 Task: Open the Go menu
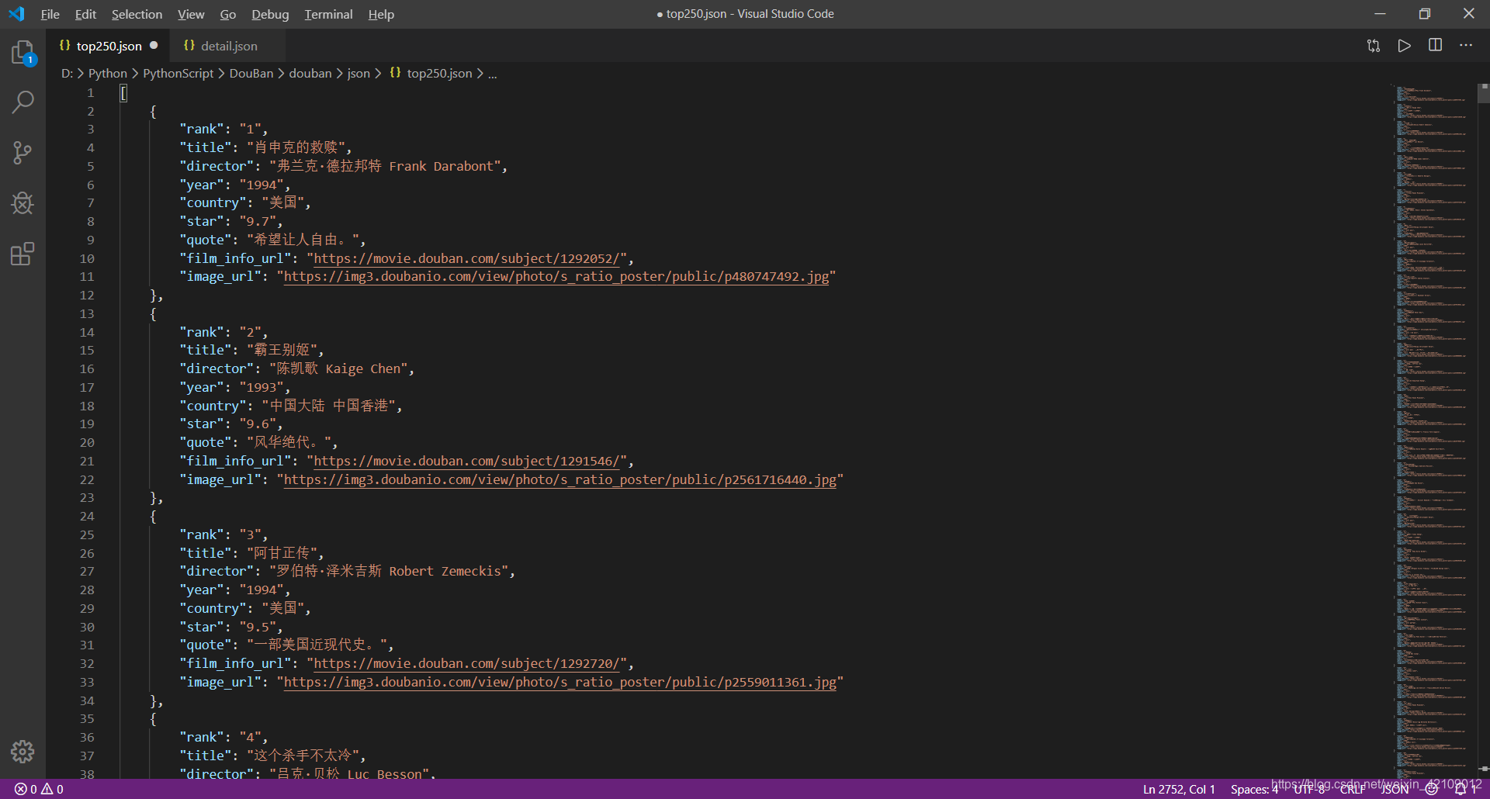(228, 14)
